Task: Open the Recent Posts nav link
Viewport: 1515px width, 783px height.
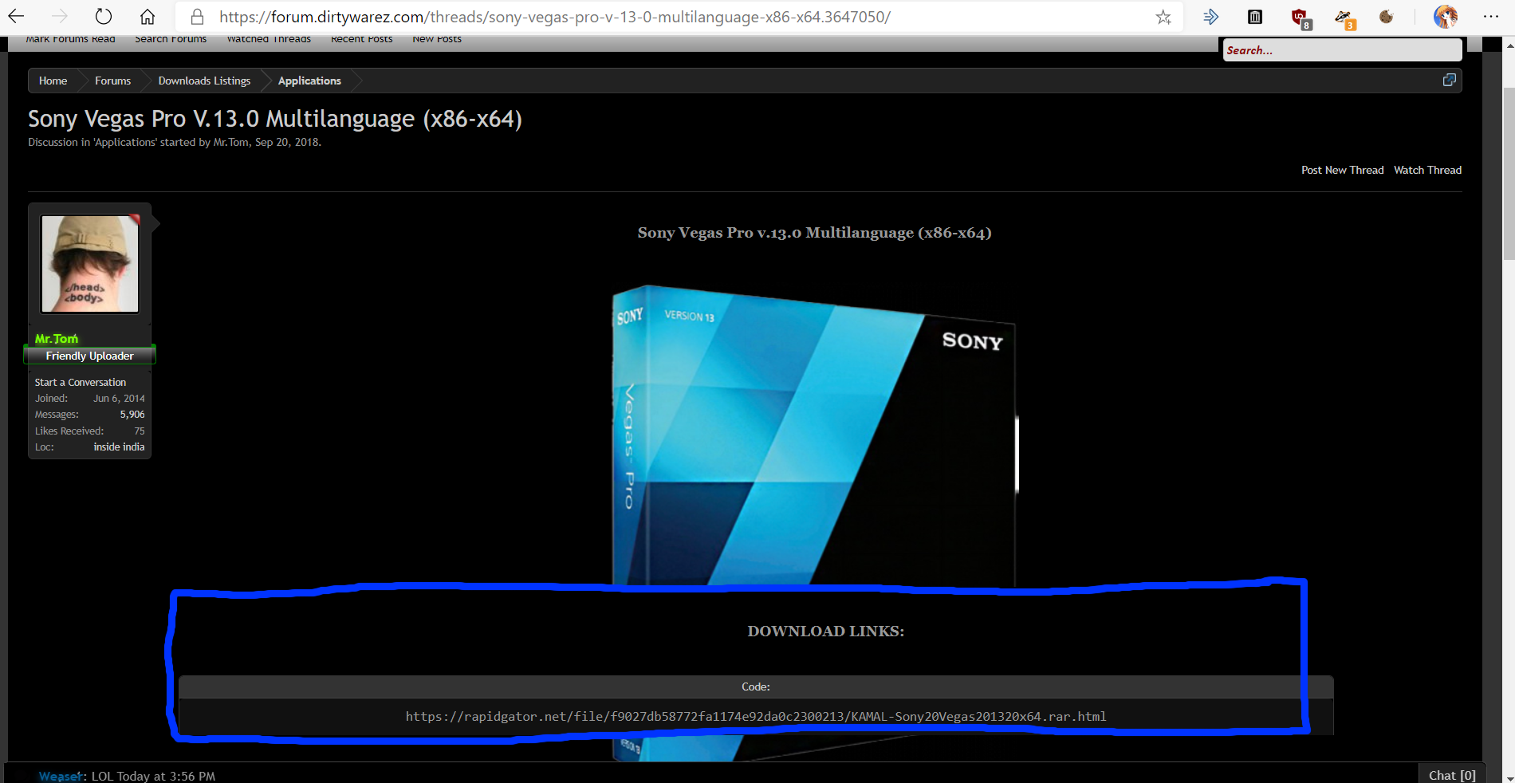Action: [x=362, y=39]
